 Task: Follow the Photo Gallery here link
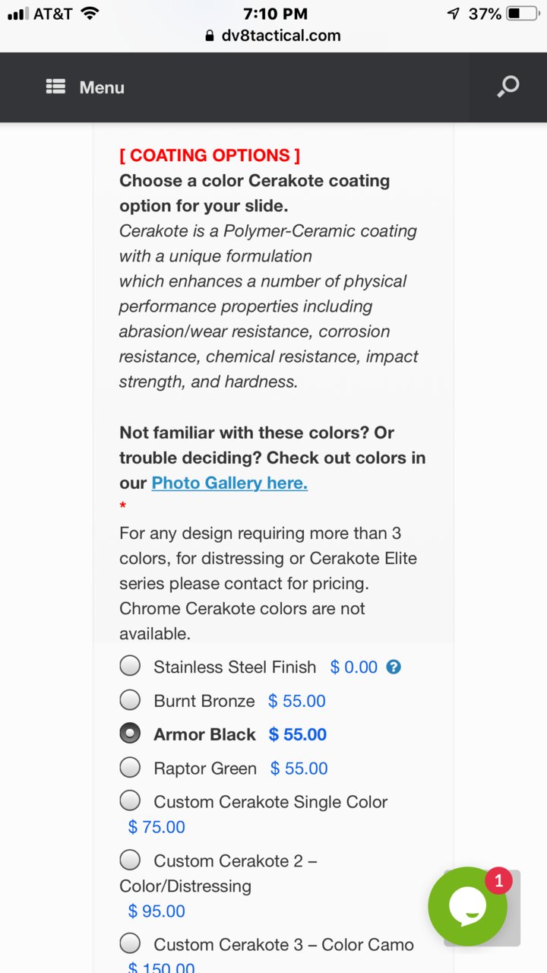tap(229, 483)
